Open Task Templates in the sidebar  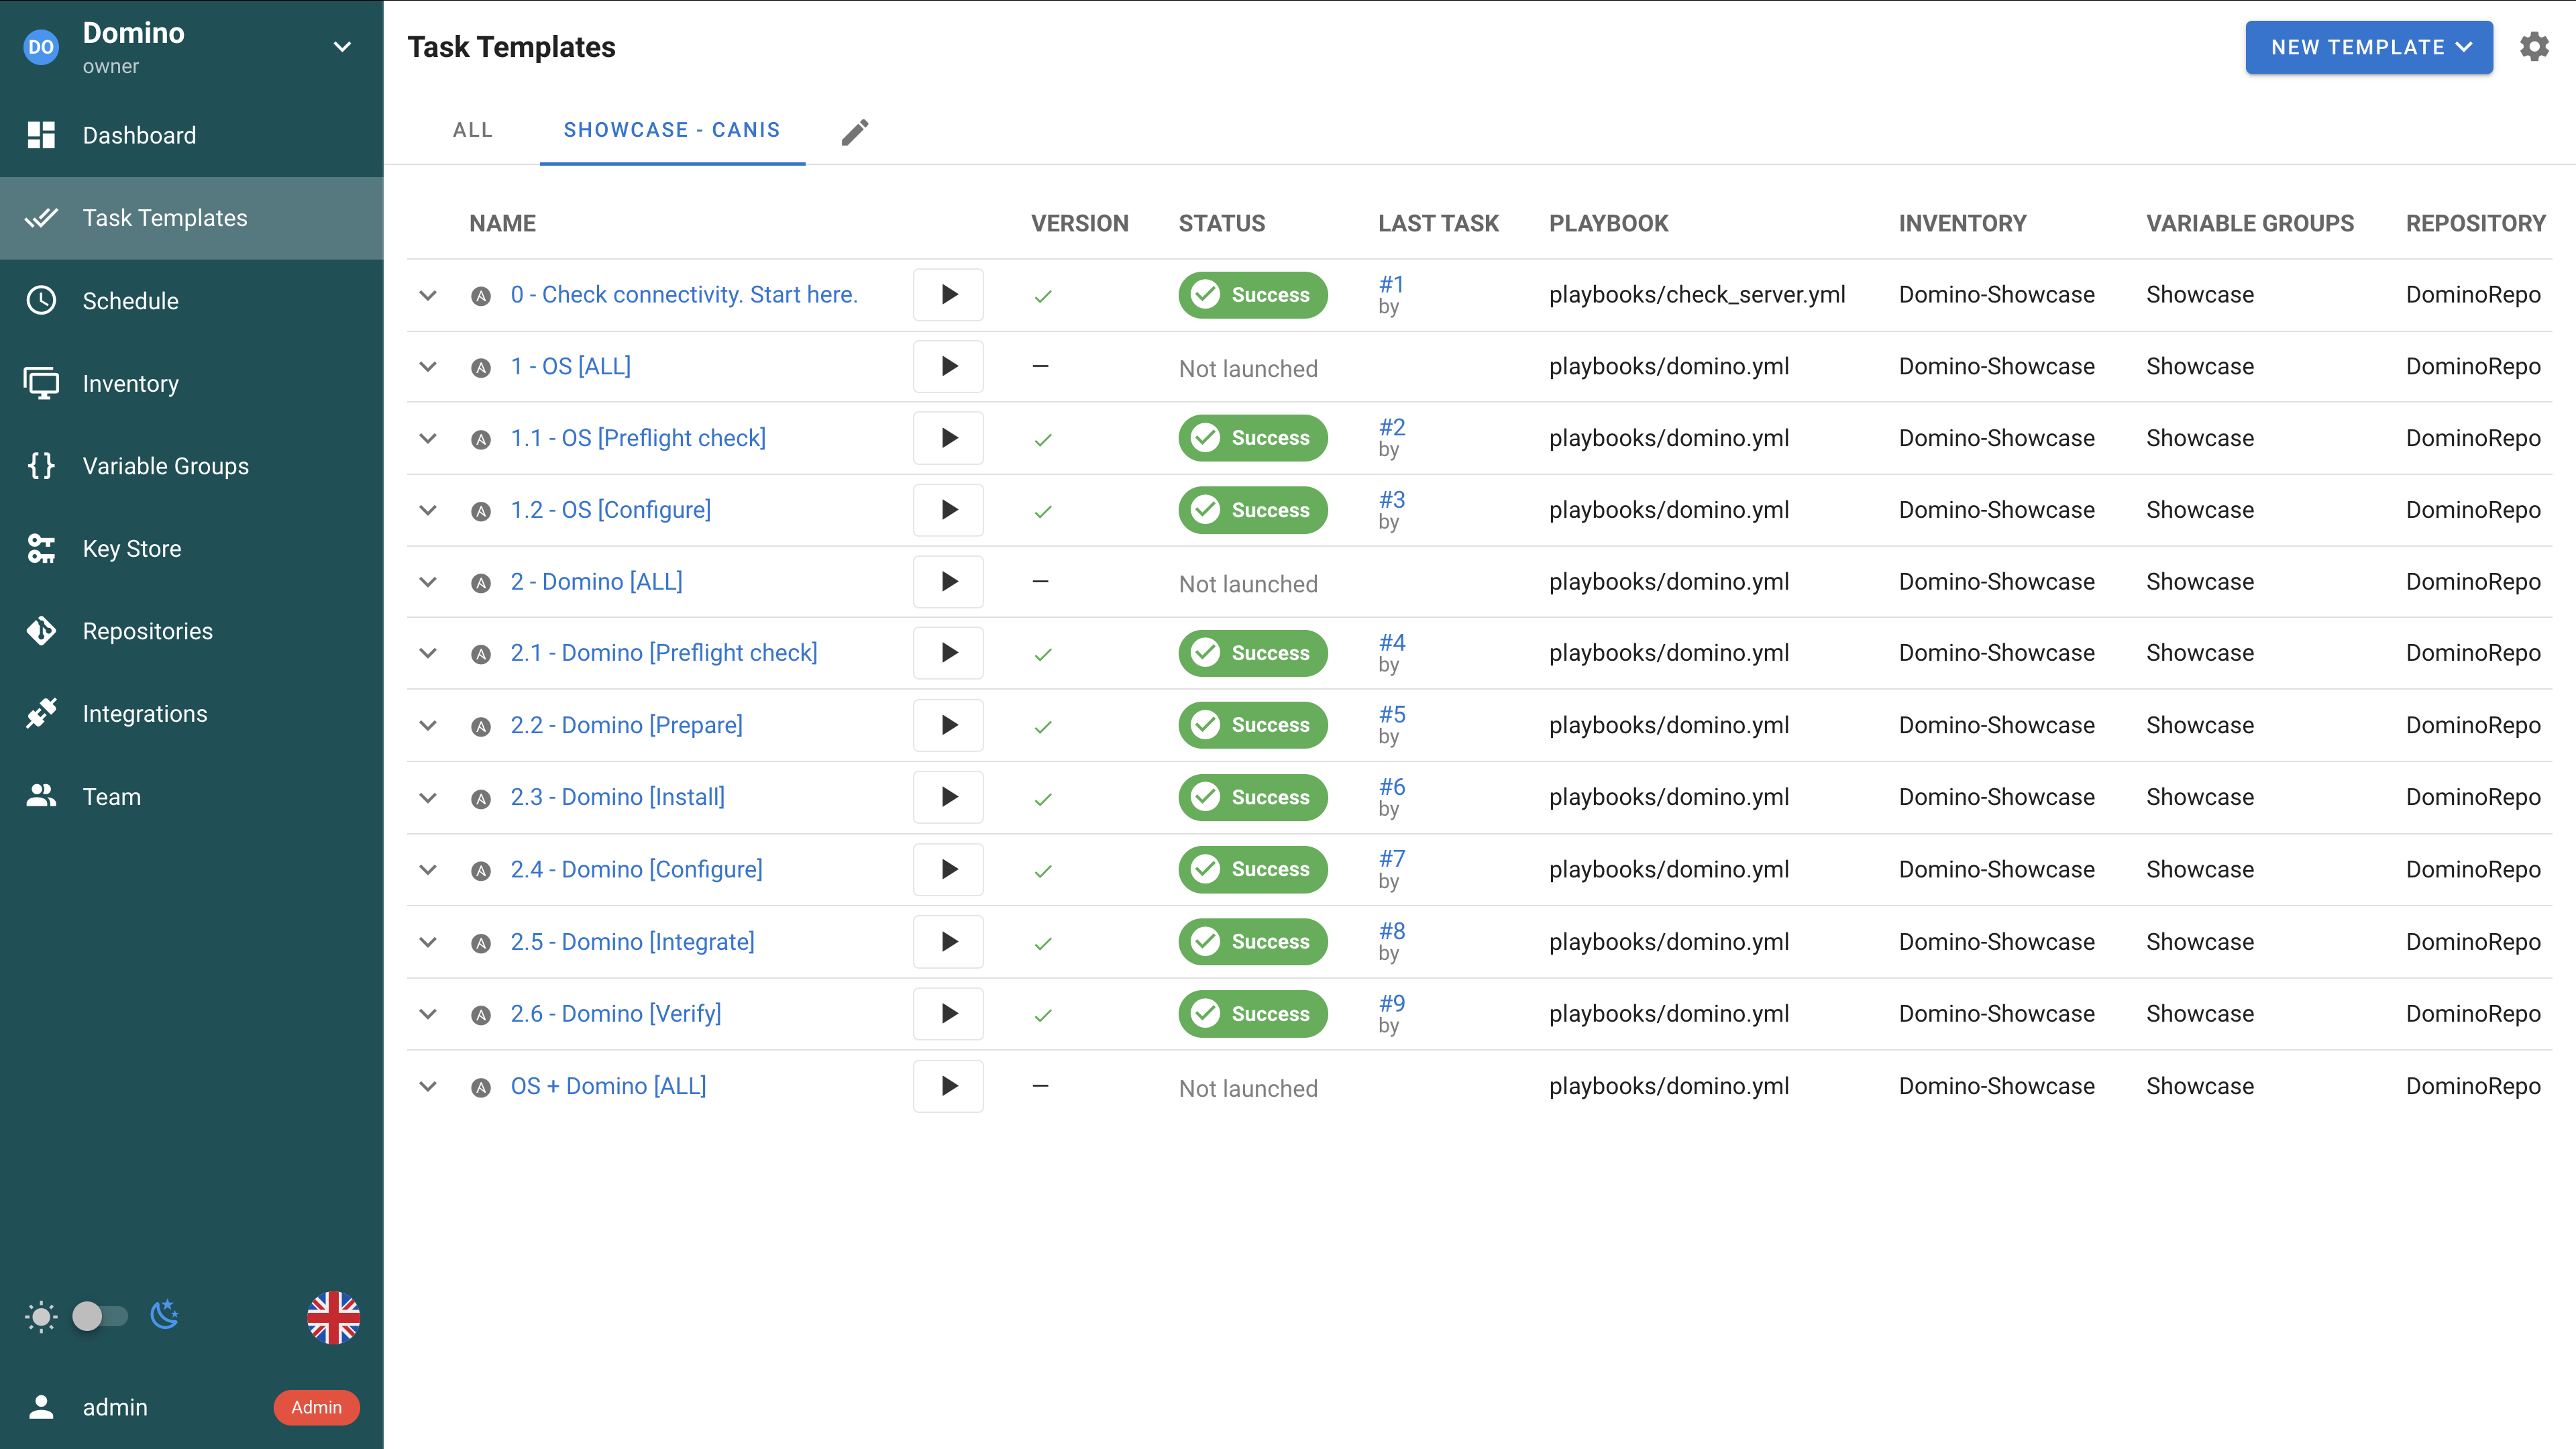[x=192, y=218]
